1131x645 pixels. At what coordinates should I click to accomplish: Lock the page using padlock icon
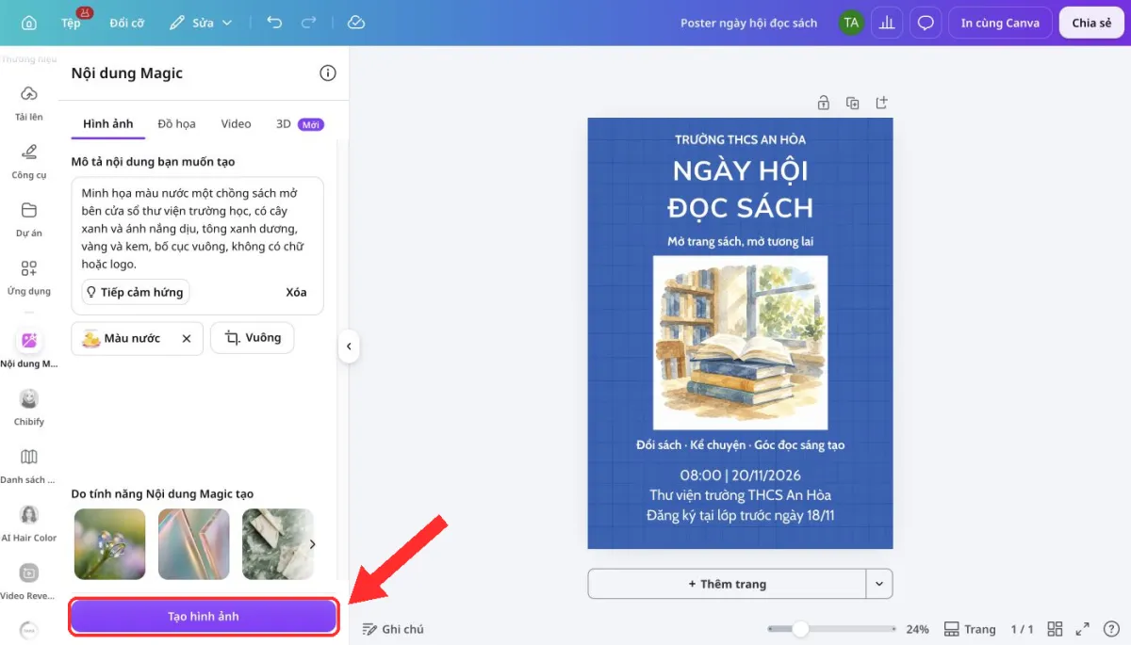pos(823,103)
